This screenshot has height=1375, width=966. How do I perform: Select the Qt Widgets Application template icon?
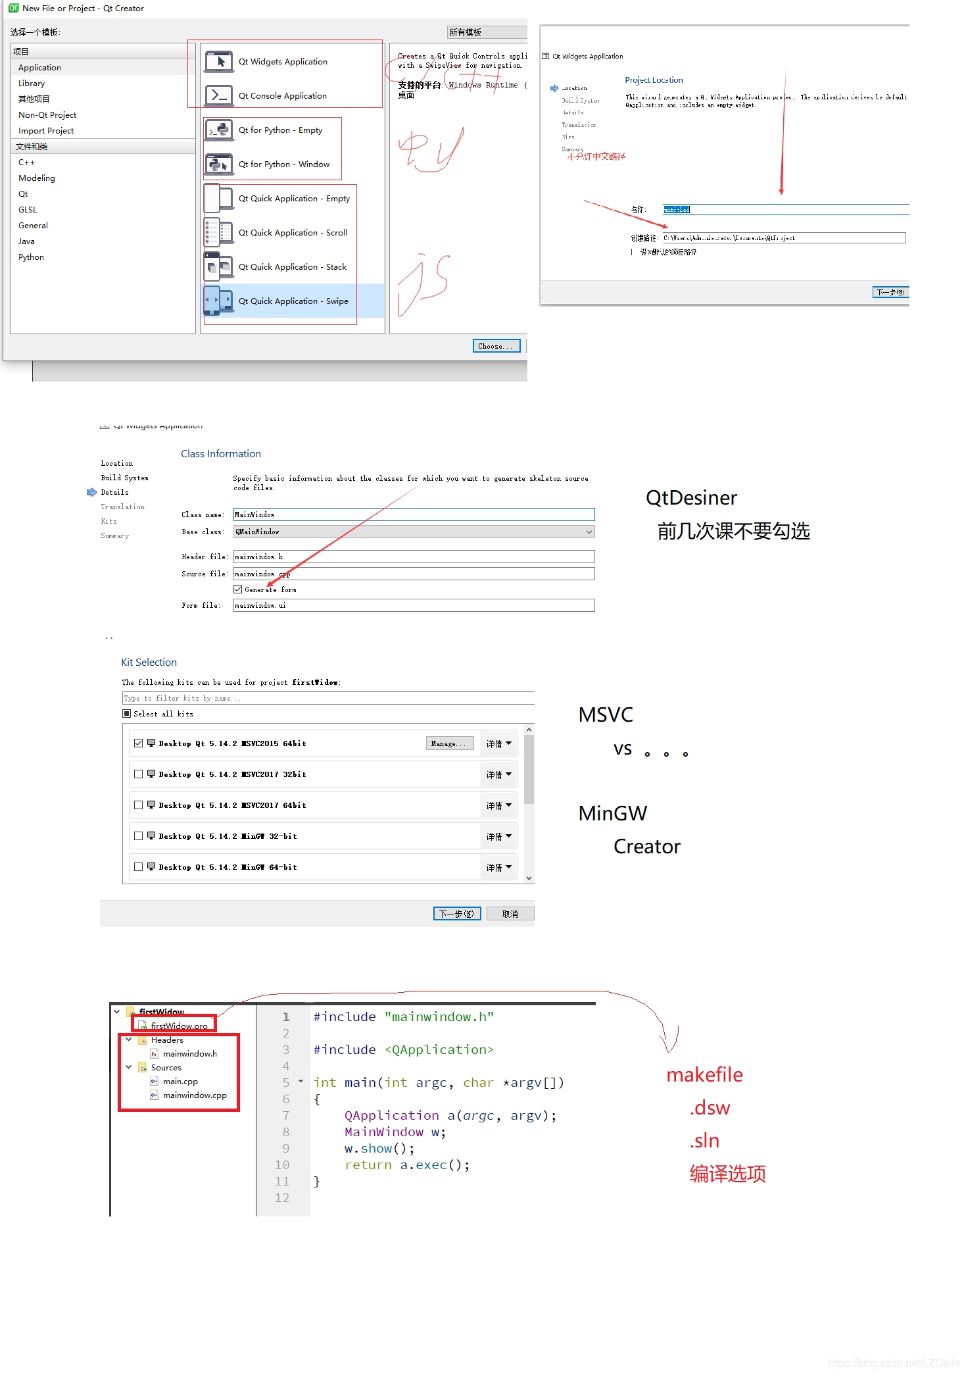(x=219, y=62)
